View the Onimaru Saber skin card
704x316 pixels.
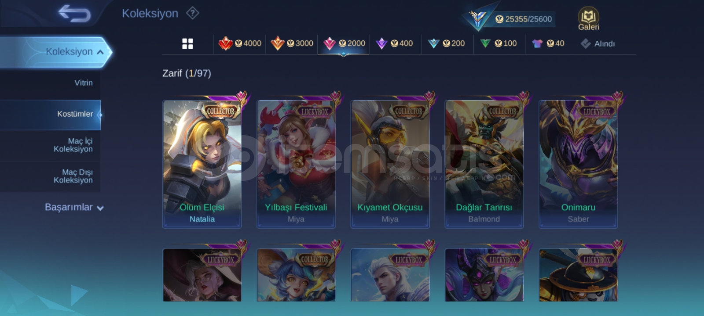(x=578, y=164)
